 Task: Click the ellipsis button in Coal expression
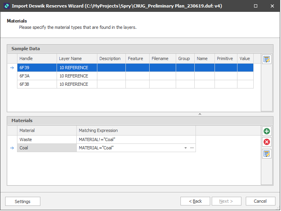(192, 148)
